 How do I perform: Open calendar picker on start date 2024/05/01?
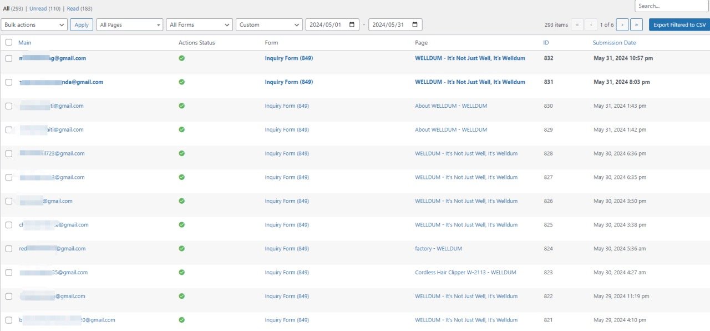pyautogui.click(x=352, y=25)
